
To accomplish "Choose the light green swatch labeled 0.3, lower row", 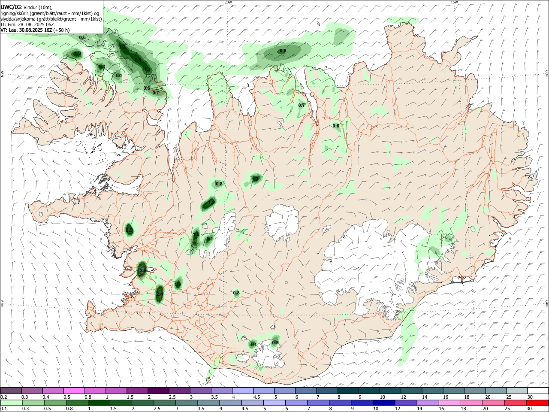I will click(33, 403).
